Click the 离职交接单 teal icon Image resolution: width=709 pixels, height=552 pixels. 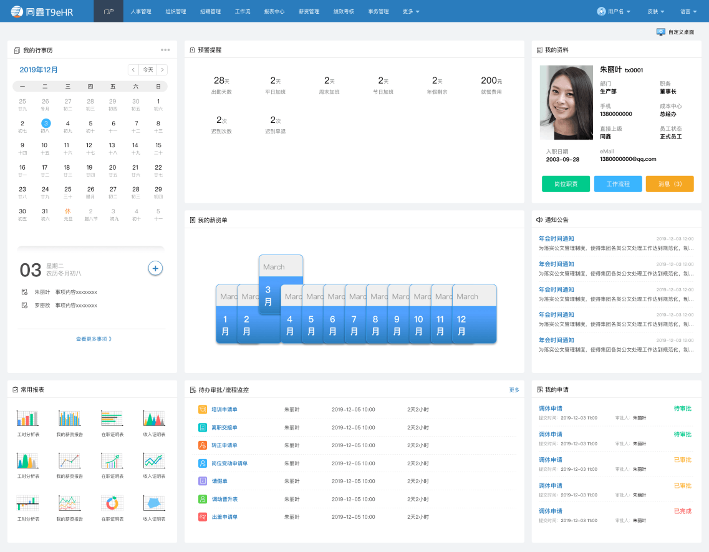point(203,427)
